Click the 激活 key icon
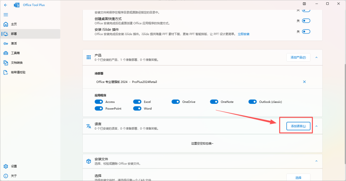 pyautogui.click(x=6, y=44)
